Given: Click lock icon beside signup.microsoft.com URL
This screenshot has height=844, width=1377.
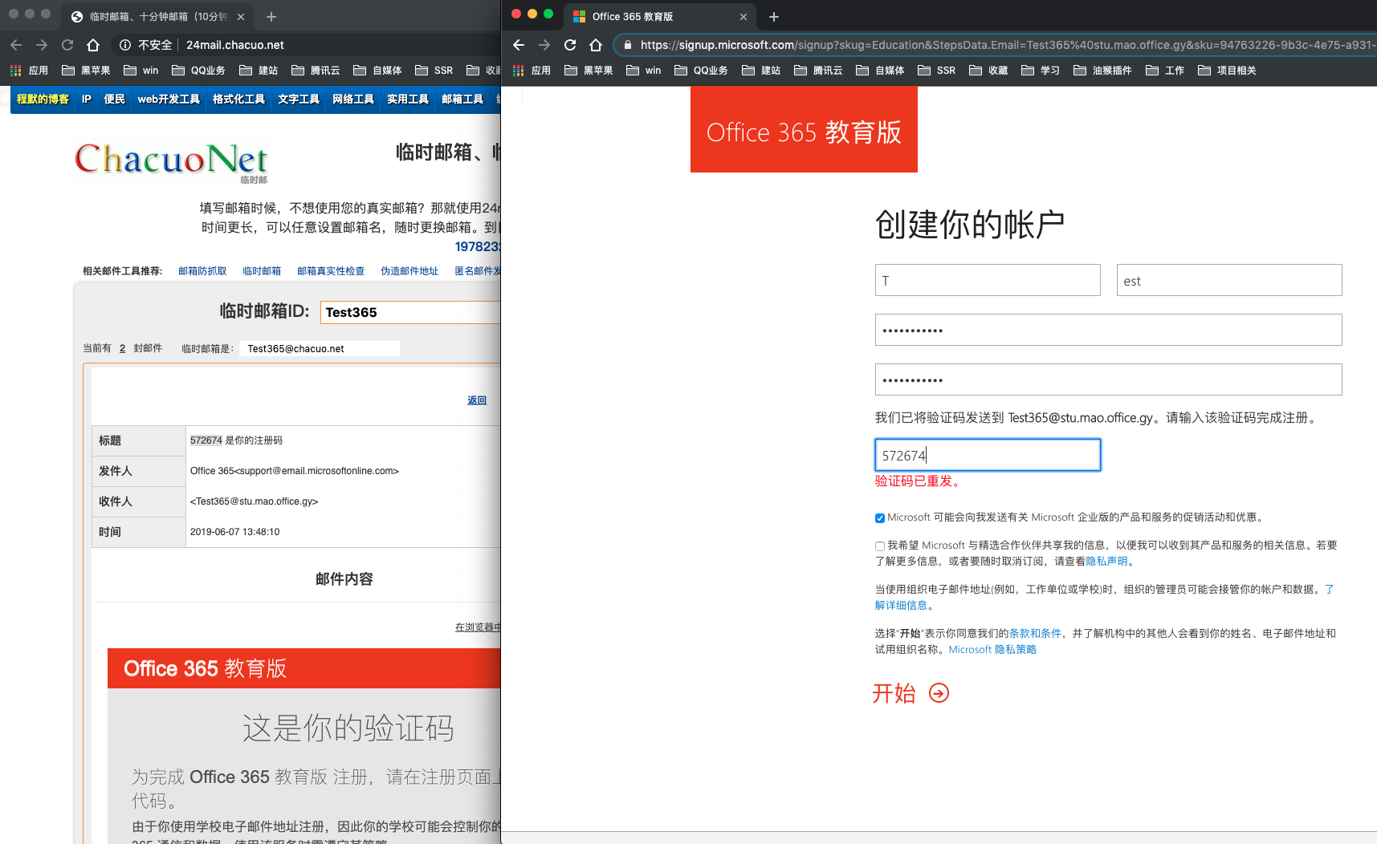Looking at the screenshot, I should pos(628,45).
